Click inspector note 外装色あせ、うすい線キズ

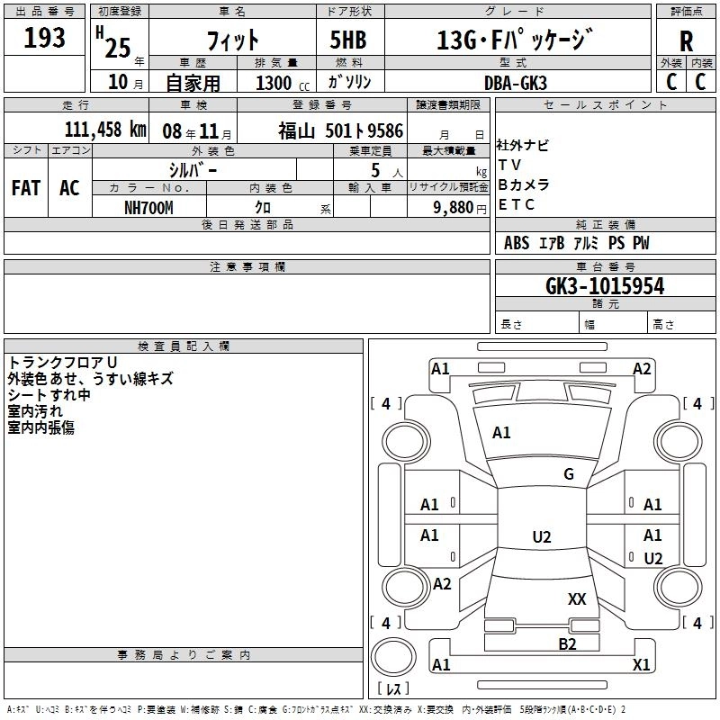pyautogui.click(x=91, y=379)
